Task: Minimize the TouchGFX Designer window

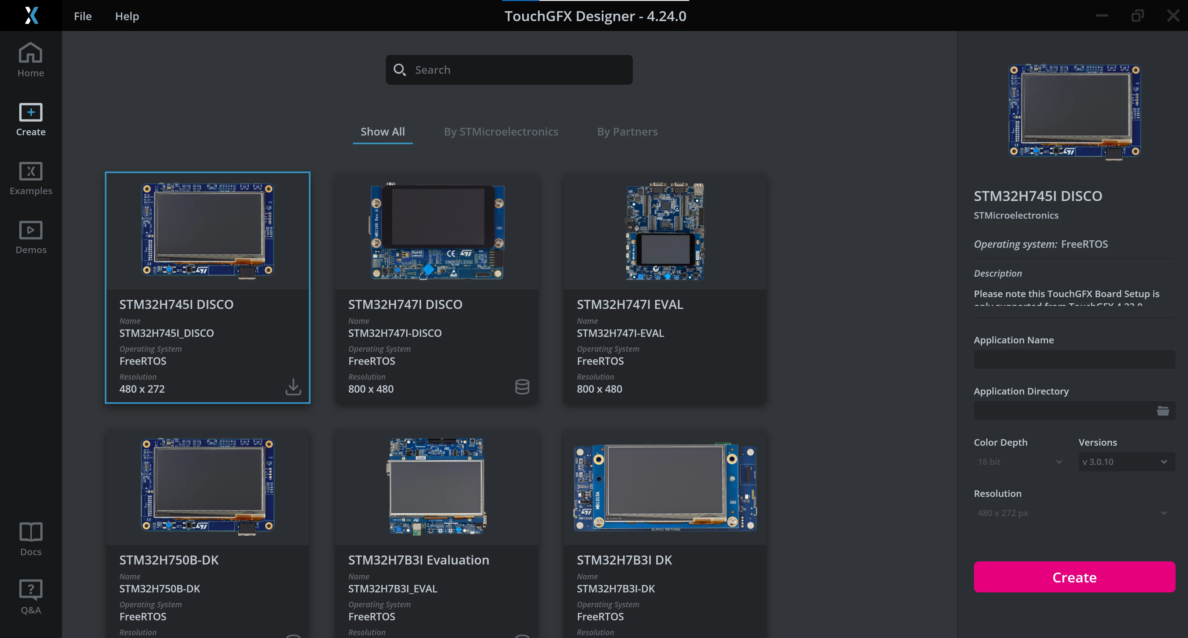Action: pyautogui.click(x=1102, y=16)
